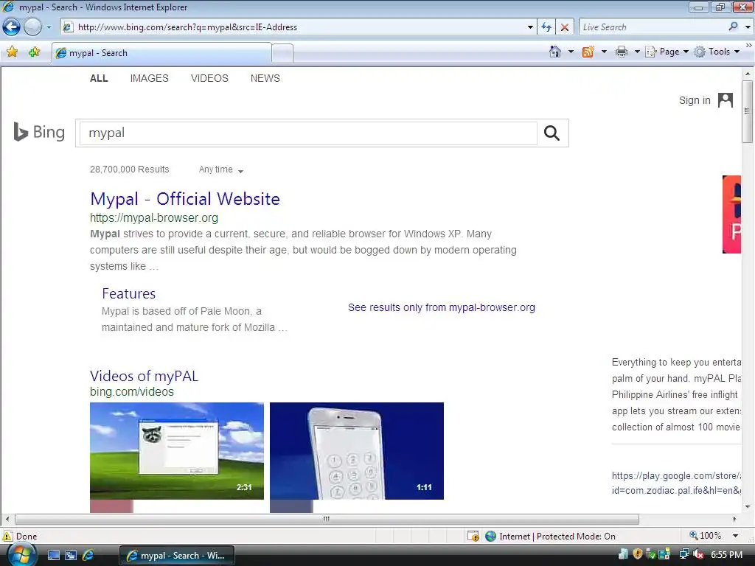Open the raccoon video thumbnail 2:31
The image size is (755, 566).
coord(177,451)
